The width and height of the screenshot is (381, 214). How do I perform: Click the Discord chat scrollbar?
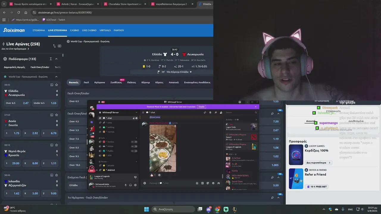tap(223, 176)
